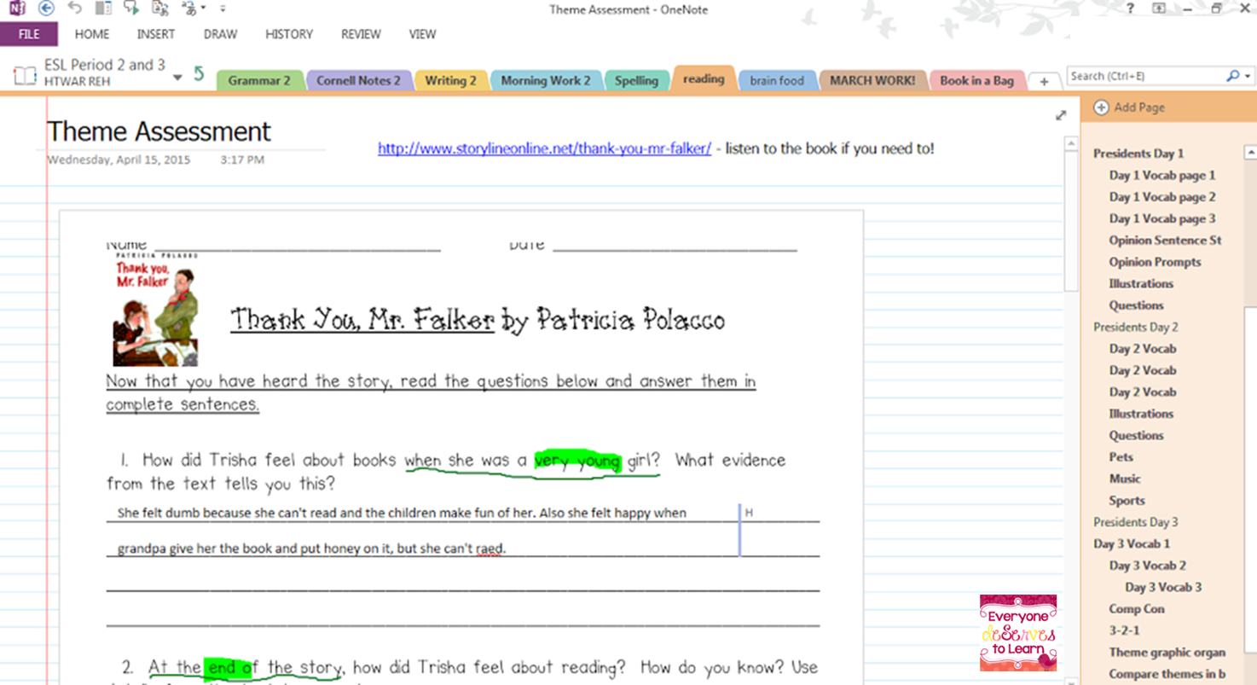Open Customize Quick Access Toolbar dropdown
Viewport: 1257px width, 685px height.
(223, 9)
